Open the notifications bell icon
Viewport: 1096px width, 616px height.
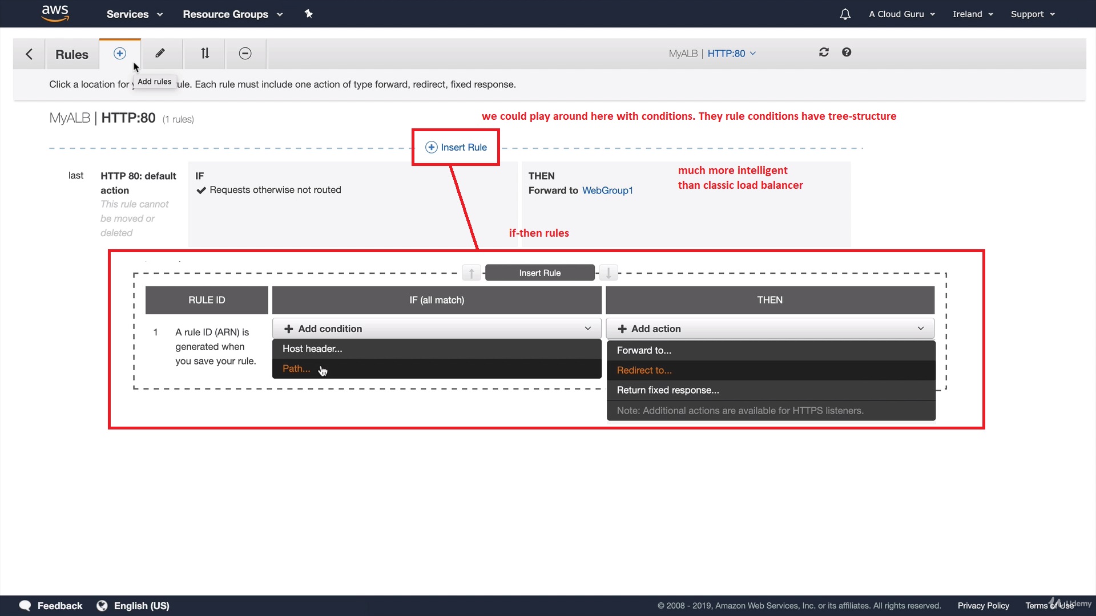coord(845,14)
